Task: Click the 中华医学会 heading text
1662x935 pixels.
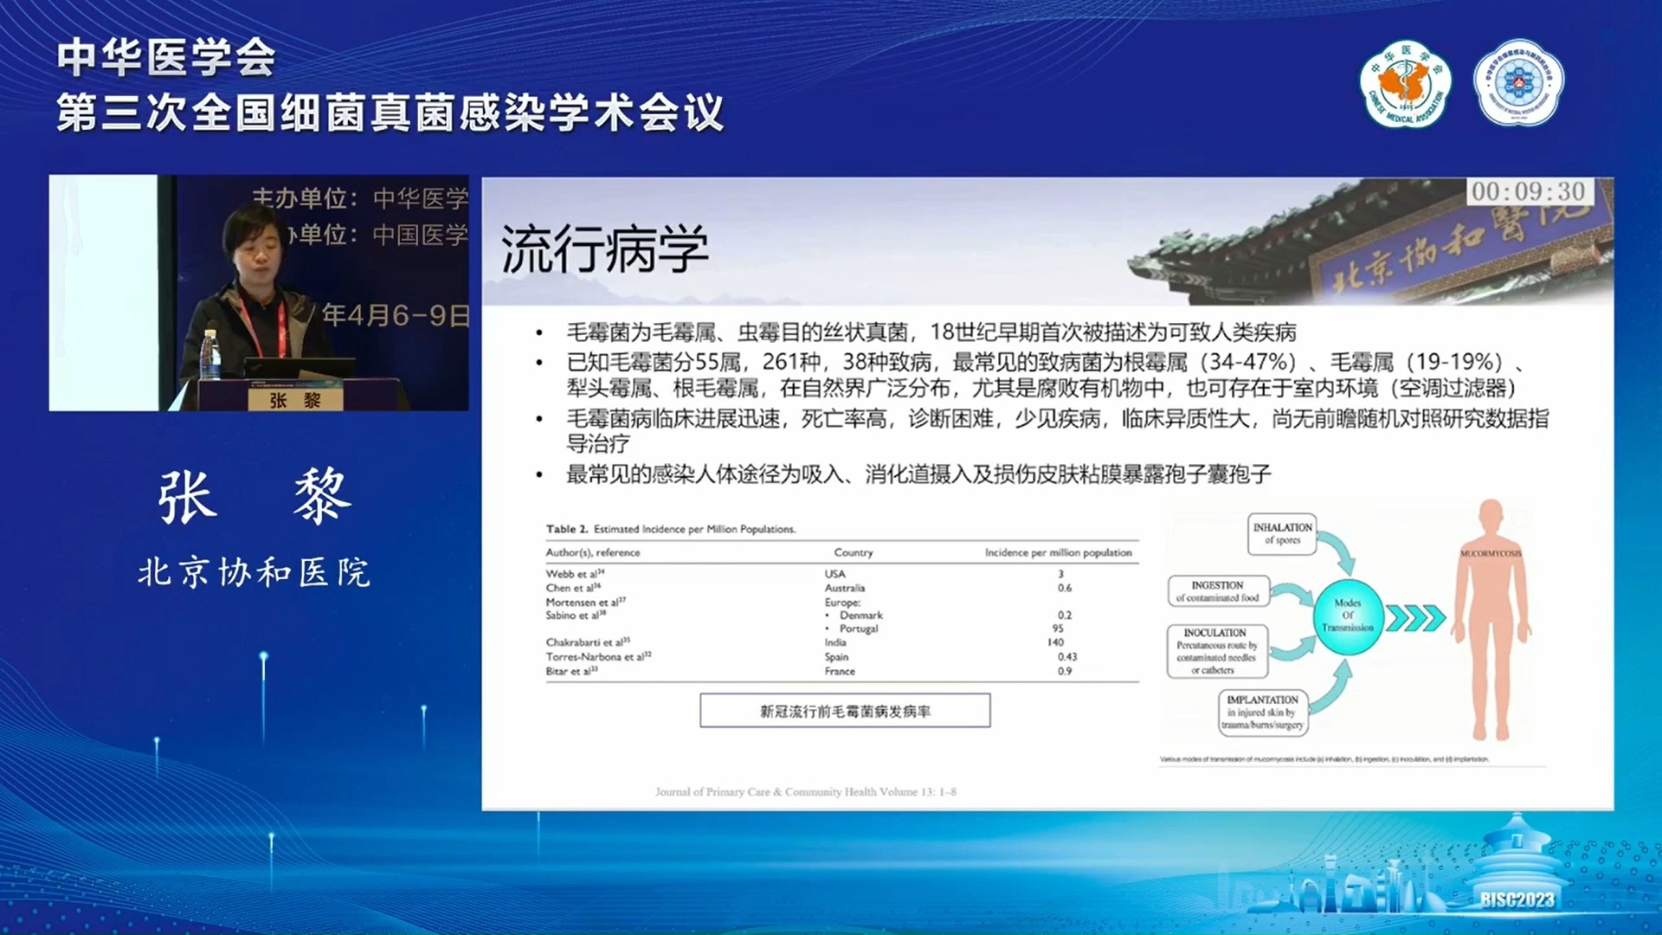Action: coord(166,58)
